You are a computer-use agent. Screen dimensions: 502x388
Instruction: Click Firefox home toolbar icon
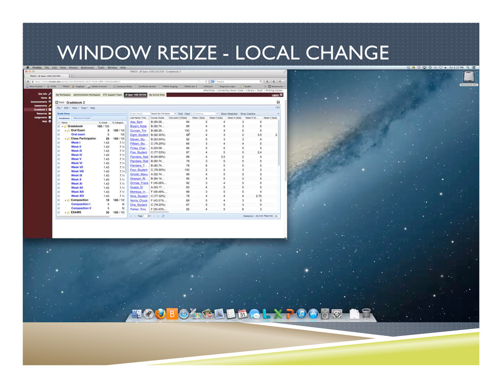(x=274, y=82)
